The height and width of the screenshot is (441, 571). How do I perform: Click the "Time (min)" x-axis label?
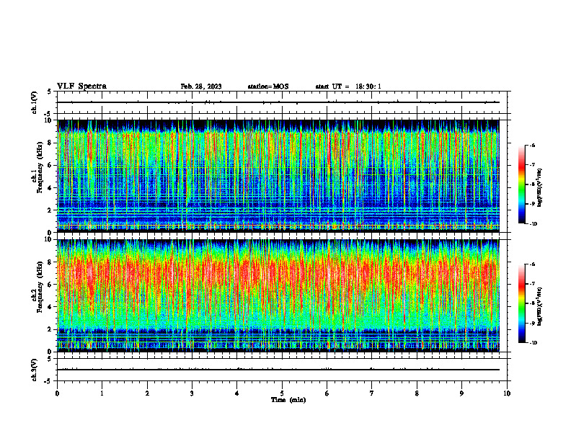[x=288, y=400]
